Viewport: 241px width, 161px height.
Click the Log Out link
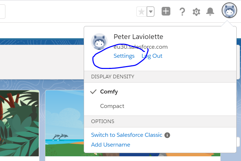tap(152, 56)
